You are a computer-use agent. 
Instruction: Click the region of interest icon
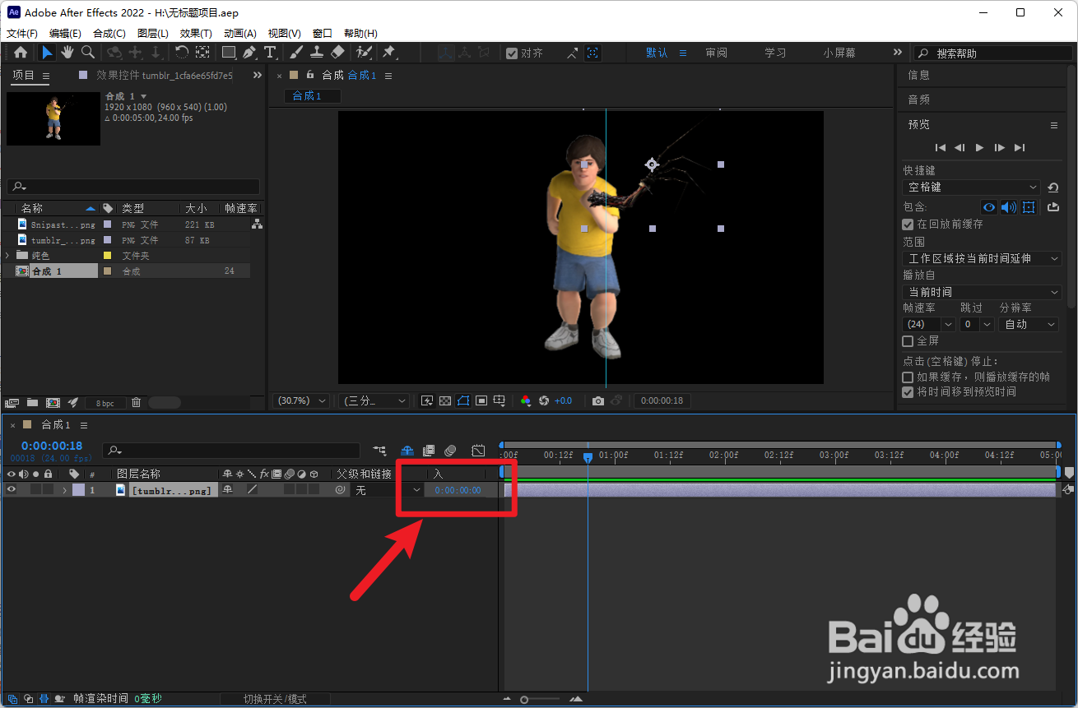[x=481, y=401]
